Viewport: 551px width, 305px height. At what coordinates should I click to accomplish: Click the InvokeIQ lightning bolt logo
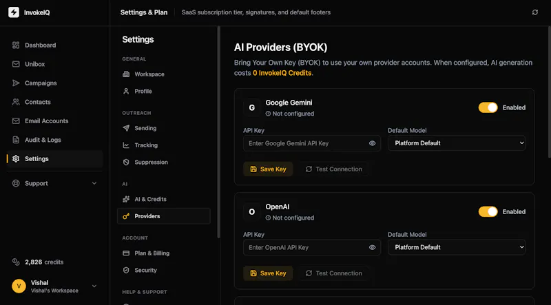click(x=14, y=12)
